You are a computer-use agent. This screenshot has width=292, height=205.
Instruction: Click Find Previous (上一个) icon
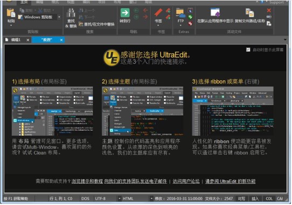pos(81,10)
